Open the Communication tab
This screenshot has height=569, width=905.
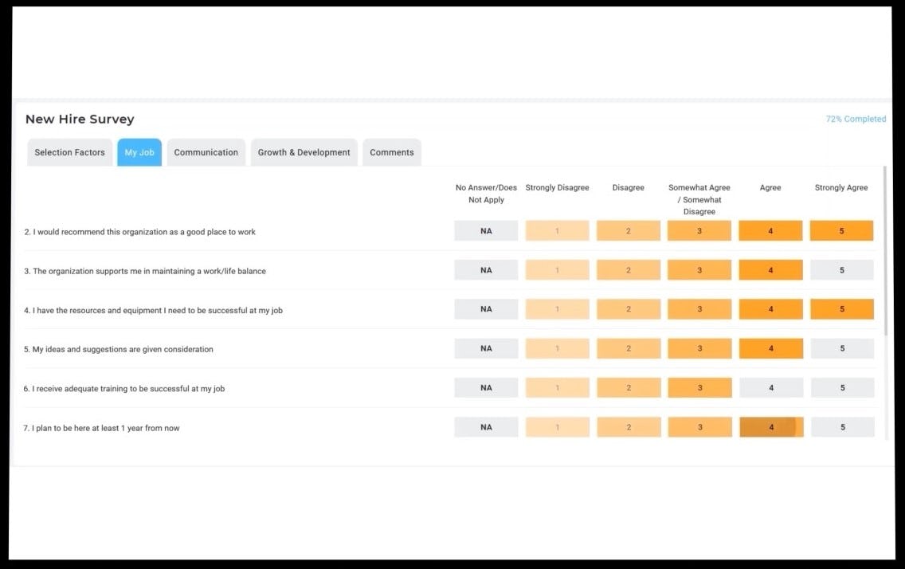206,152
